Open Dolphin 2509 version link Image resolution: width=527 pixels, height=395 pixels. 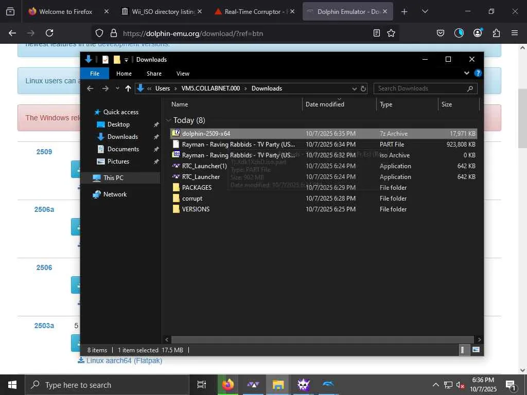[x=44, y=152]
